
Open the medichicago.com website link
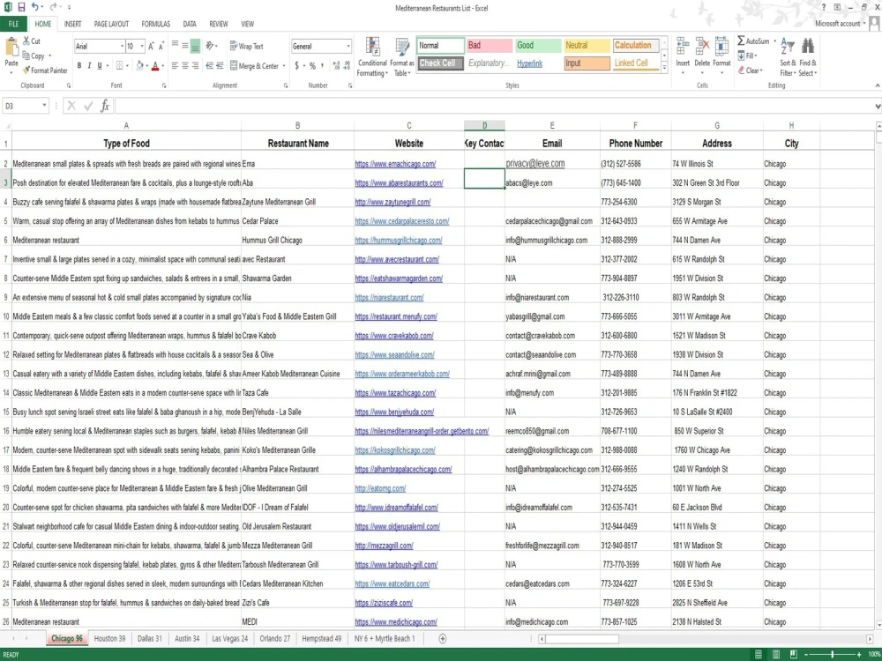[396, 621]
